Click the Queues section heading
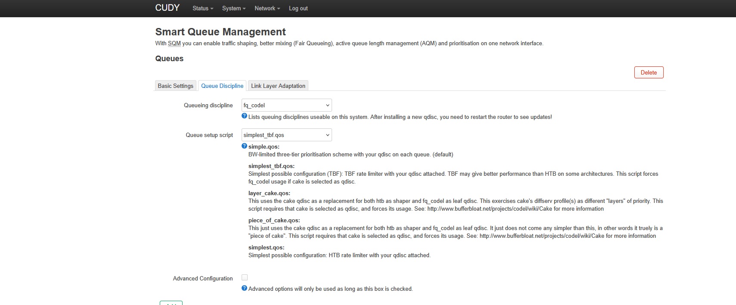This screenshot has height=305, width=736. (x=169, y=59)
